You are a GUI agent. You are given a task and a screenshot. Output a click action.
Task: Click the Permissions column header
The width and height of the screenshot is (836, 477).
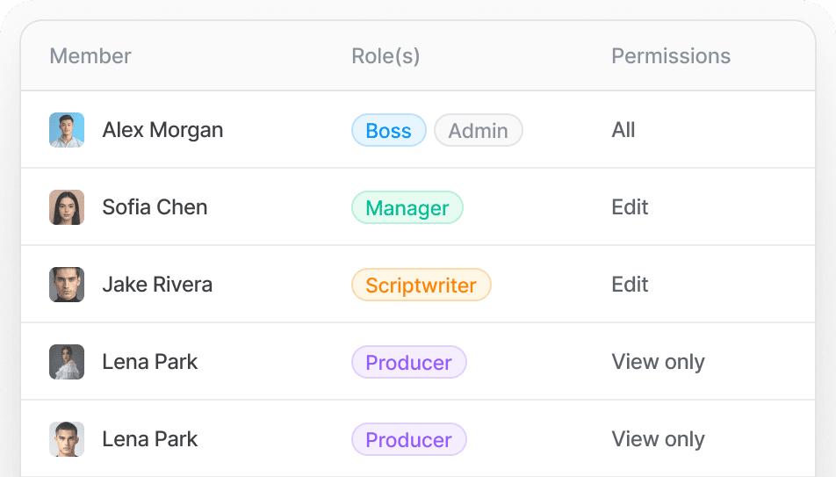671,56
